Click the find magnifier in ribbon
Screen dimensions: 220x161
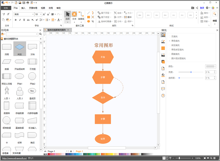tap(215, 14)
